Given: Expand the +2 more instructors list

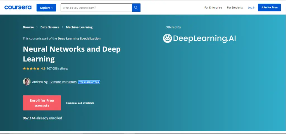Looking at the screenshot, I should 63,82.
